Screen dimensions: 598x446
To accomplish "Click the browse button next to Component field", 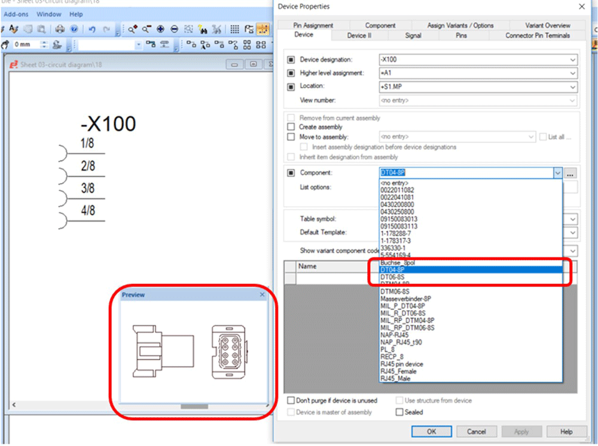I will (570, 172).
